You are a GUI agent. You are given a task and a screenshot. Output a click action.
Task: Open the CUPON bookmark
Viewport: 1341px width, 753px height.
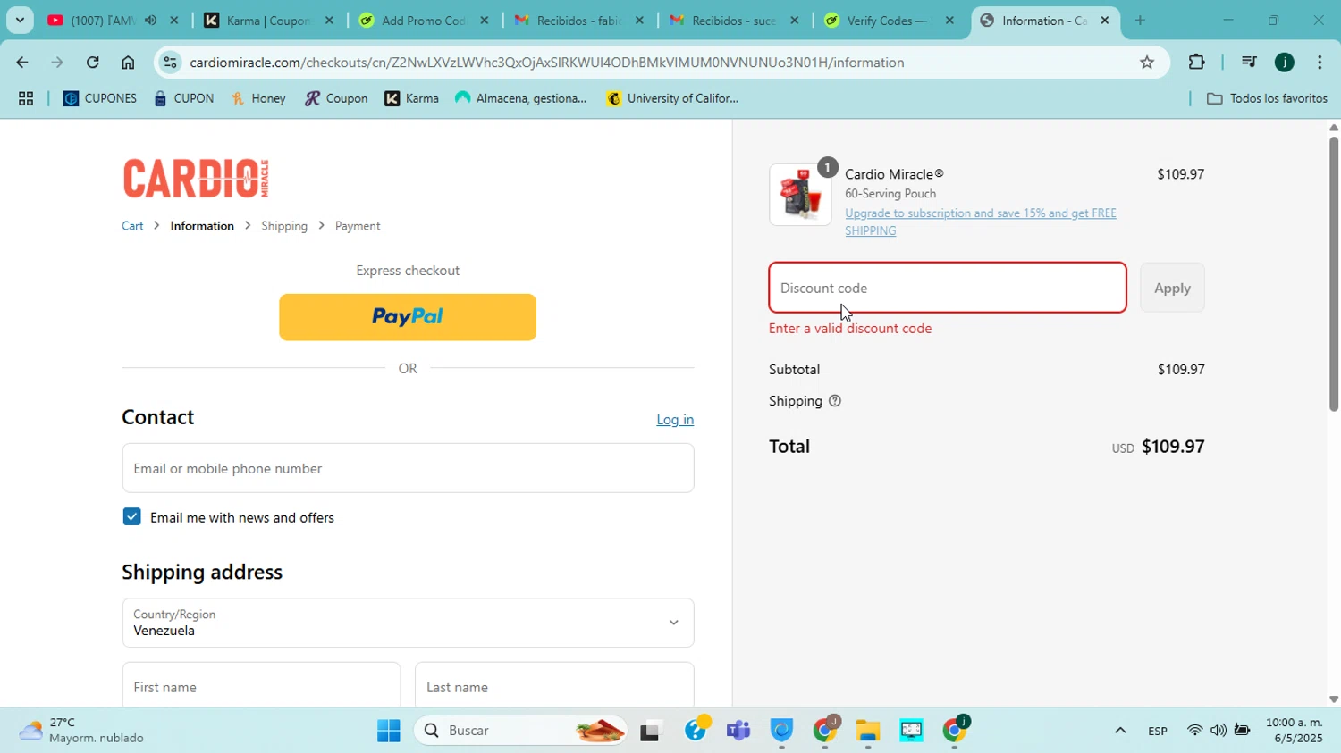(183, 99)
